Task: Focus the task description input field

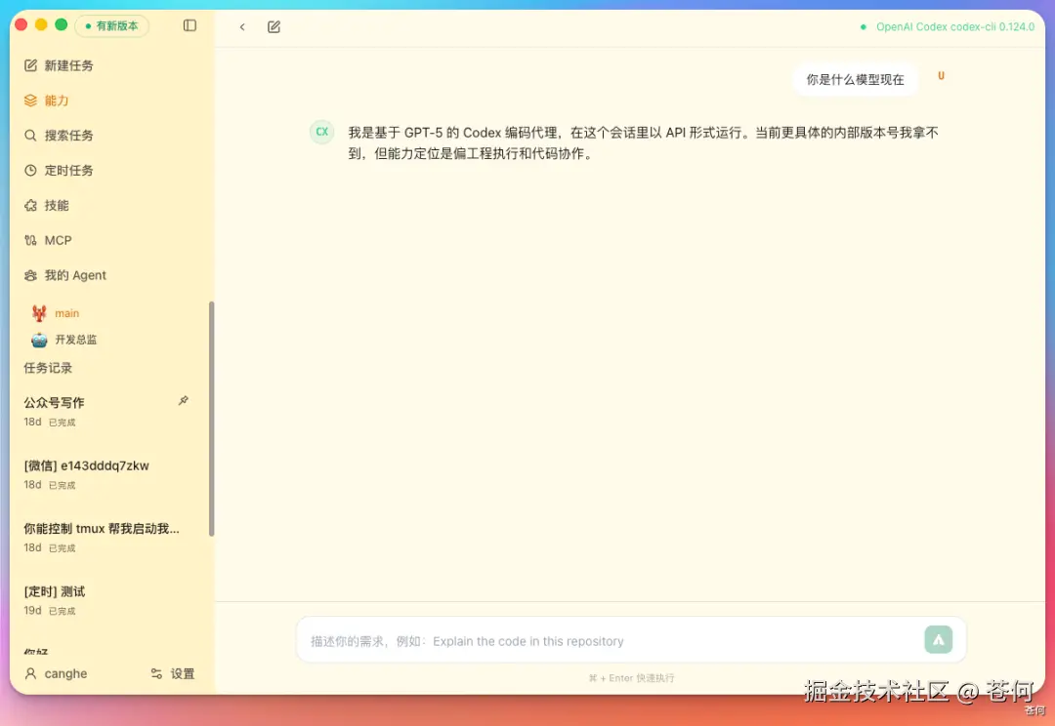Action: (609, 641)
